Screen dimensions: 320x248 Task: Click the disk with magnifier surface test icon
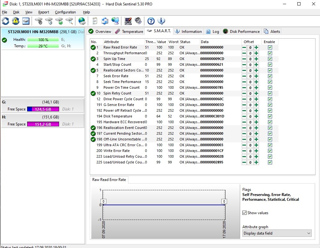click(69, 21)
